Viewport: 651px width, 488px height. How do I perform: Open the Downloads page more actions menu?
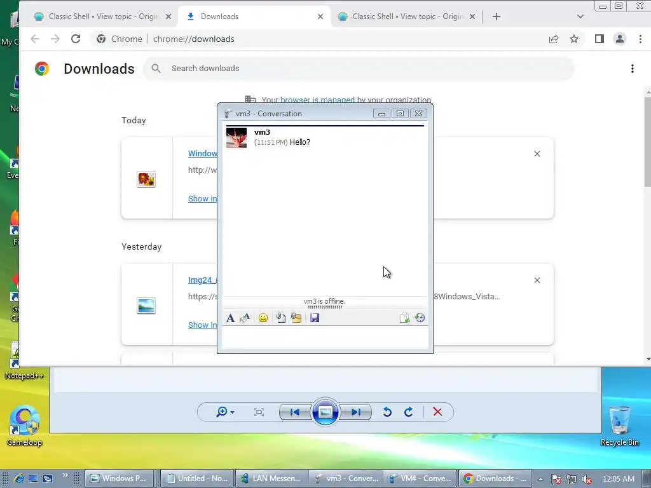point(633,69)
